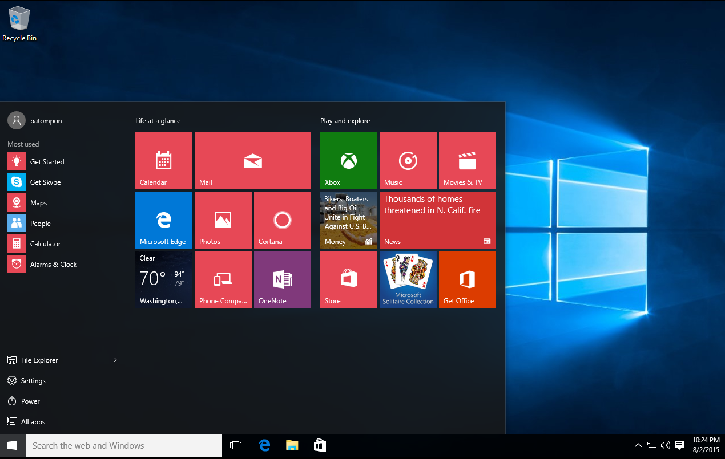Open the Store from the taskbar

tap(320, 446)
